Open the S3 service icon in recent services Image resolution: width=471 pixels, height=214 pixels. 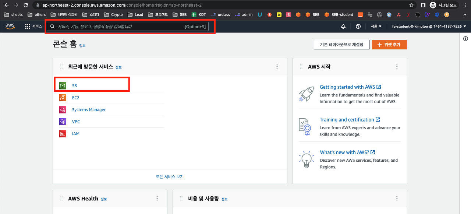tap(63, 86)
